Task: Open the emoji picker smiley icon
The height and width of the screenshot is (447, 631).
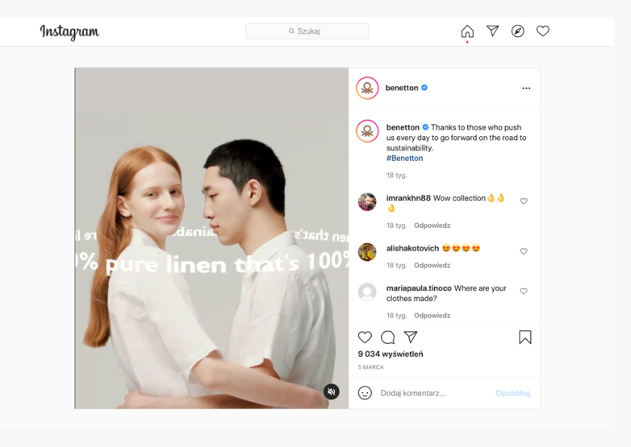Action: click(365, 393)
